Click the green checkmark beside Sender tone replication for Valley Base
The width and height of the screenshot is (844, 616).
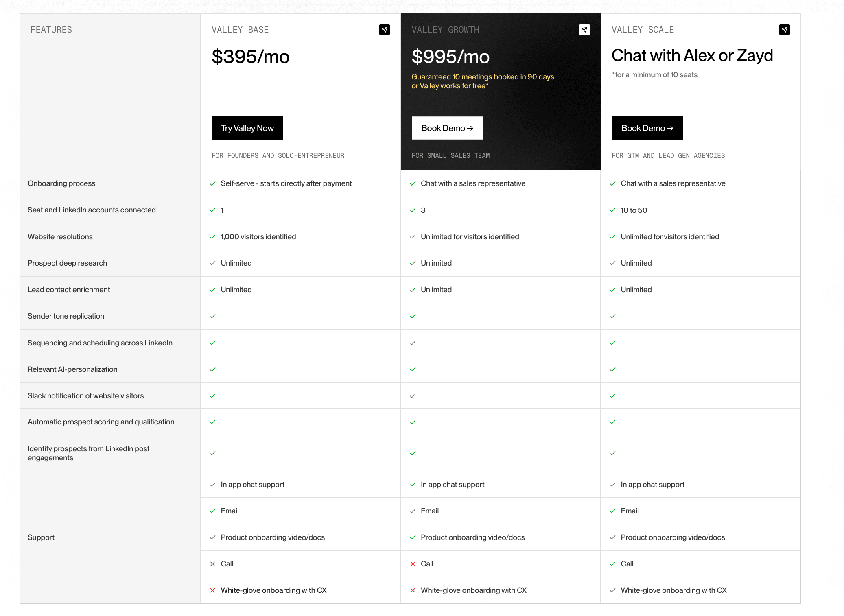pyautogui.click(x=212, y=316)
